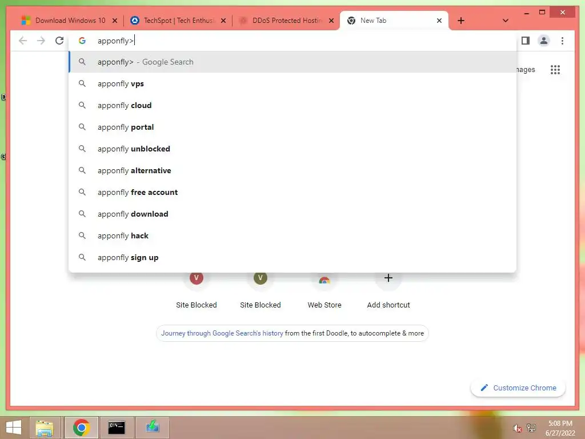Minimize the Chrome window
The height and width of the screenshot is (439, 585).
tap(526, 13)
